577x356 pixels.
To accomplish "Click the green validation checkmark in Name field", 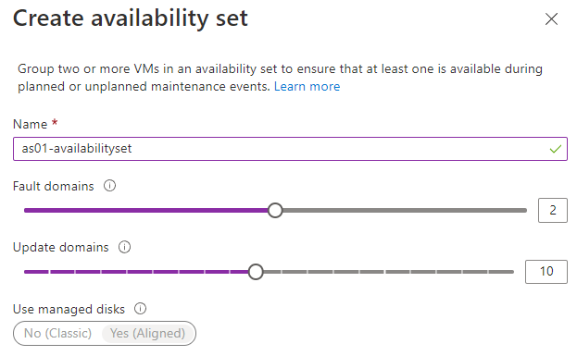I will click(x=556, y=149).
